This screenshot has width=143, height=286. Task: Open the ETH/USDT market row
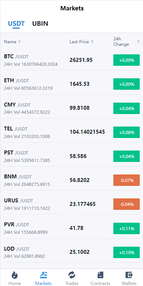click(71, 84)
